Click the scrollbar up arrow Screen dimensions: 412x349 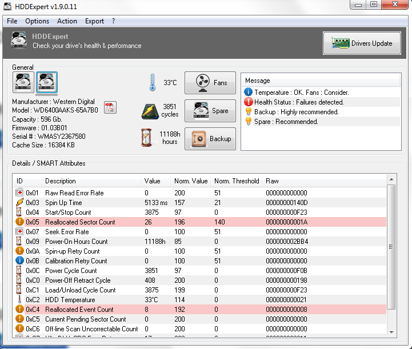[x=391, y=179]
